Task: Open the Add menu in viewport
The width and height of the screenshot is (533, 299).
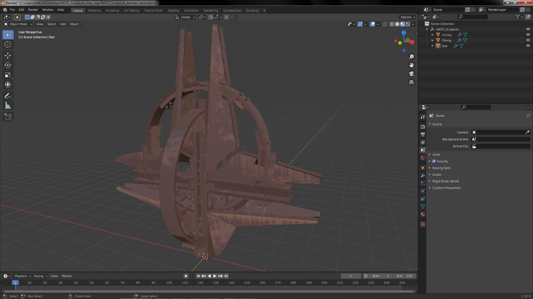Action: (x=63, y=24)
